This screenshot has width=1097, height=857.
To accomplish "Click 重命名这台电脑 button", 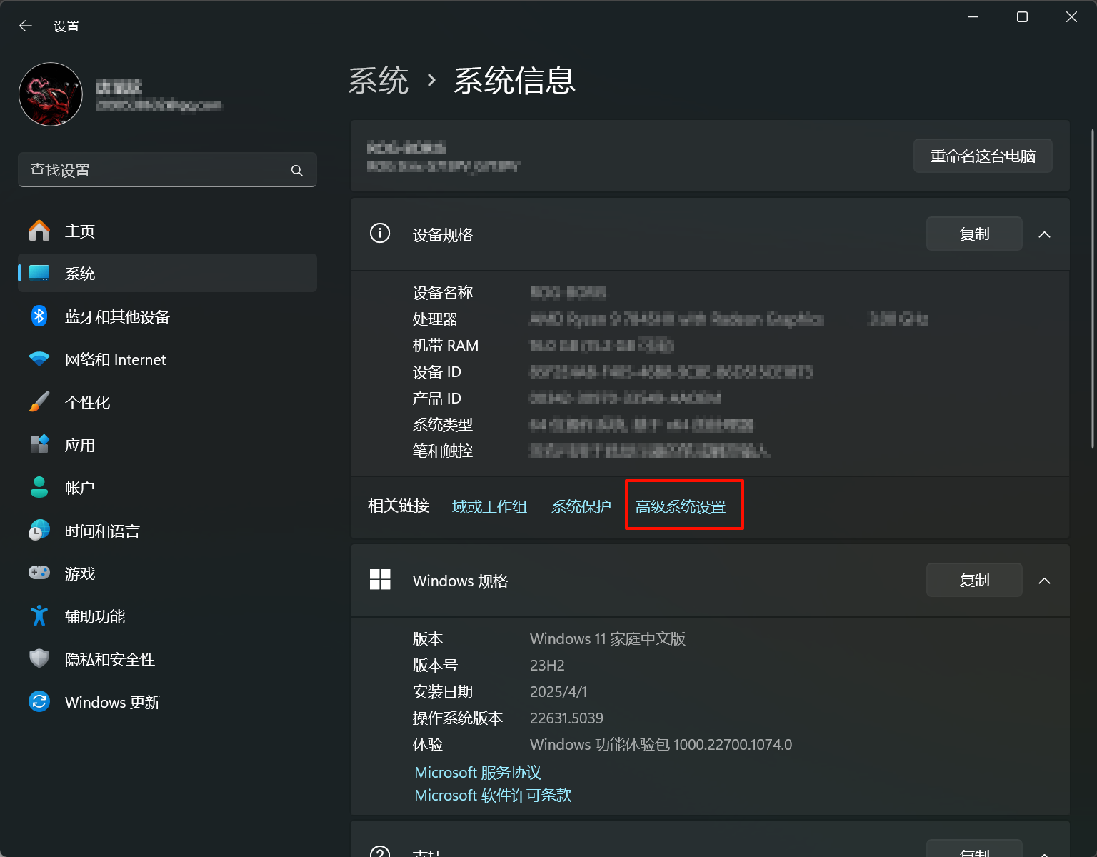I will 983,156.
